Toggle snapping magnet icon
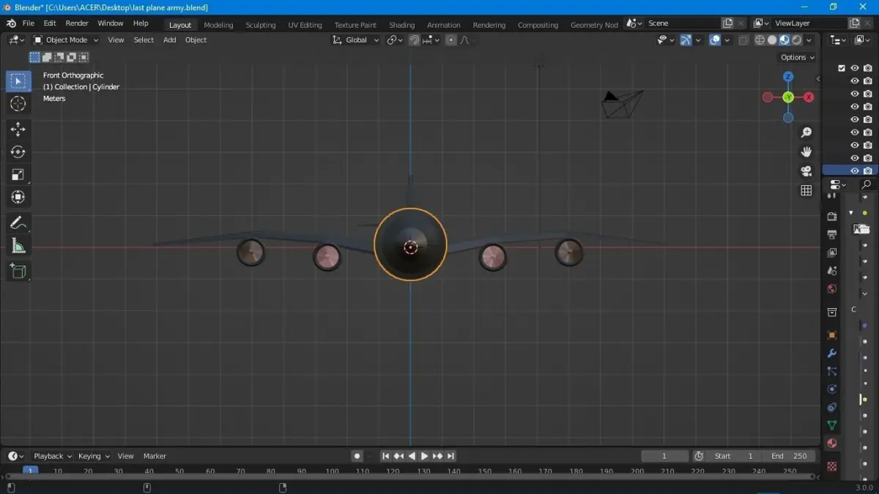The image size is (879, 494). 415,40
